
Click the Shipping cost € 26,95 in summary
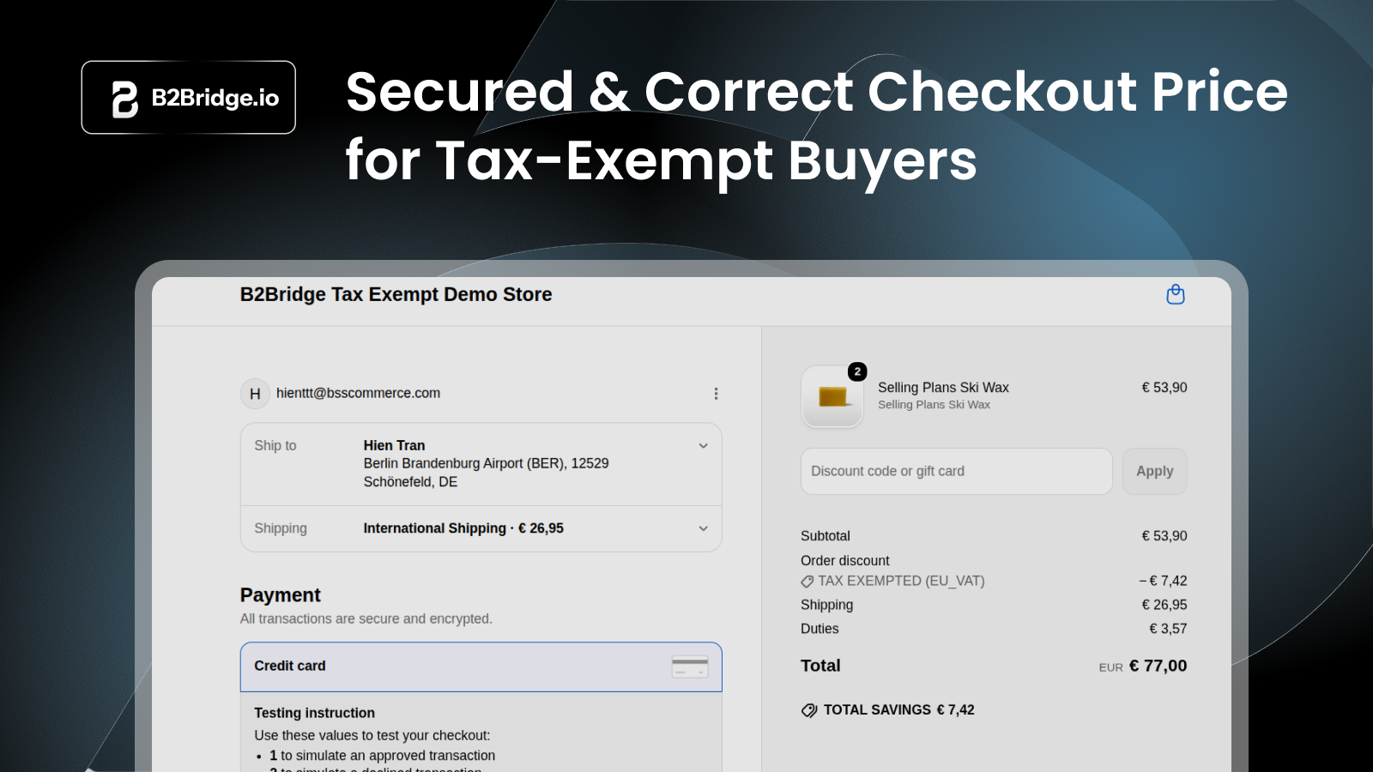(x=1164, y=605)
